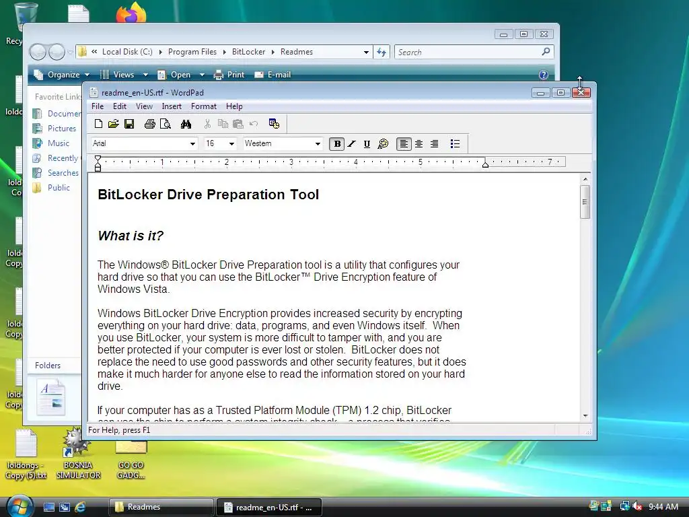Click the muted volume tray icon
This screenshot has height=517, width=689.
click(637, 506)
